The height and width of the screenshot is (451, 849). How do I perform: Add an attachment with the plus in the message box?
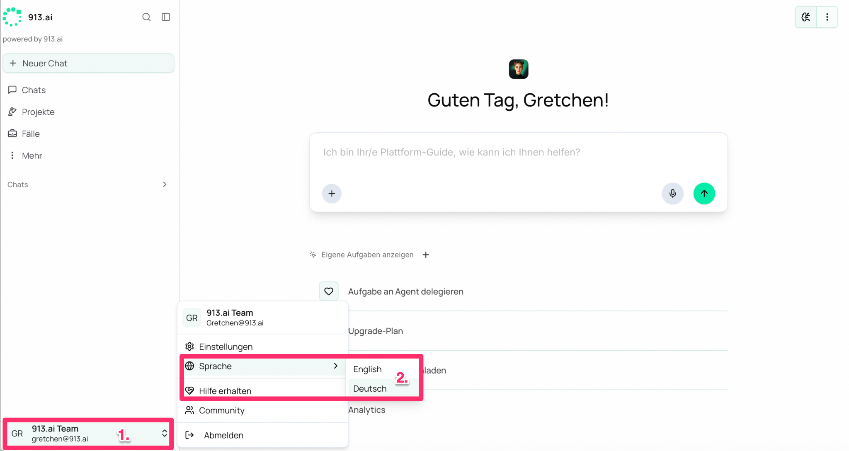click(x=332, y=194)
